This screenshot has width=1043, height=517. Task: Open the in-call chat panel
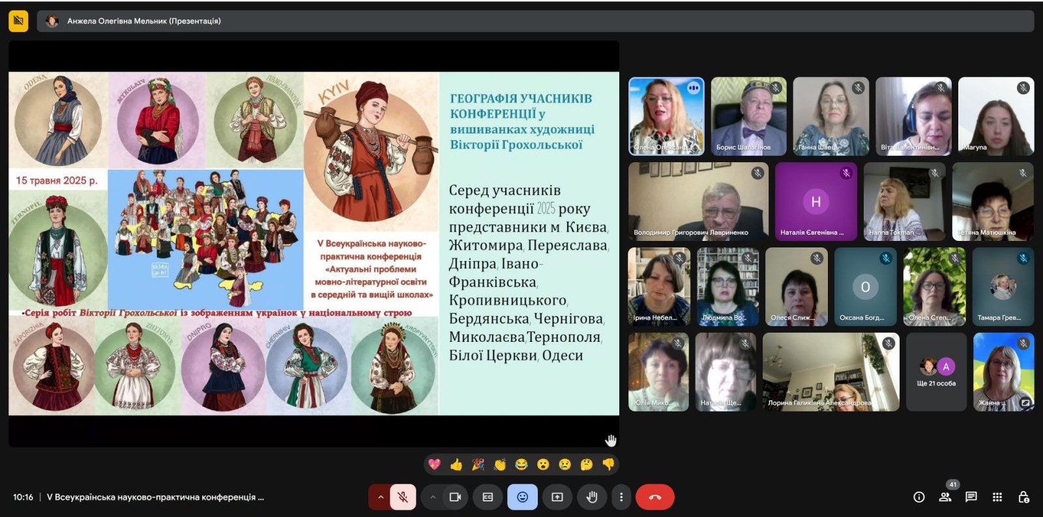(971, 497)
